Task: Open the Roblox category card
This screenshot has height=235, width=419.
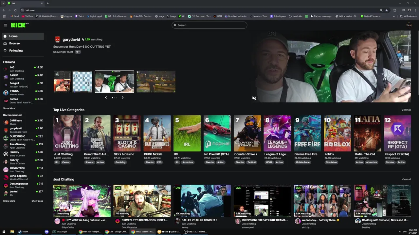Action: click(337, 133)
